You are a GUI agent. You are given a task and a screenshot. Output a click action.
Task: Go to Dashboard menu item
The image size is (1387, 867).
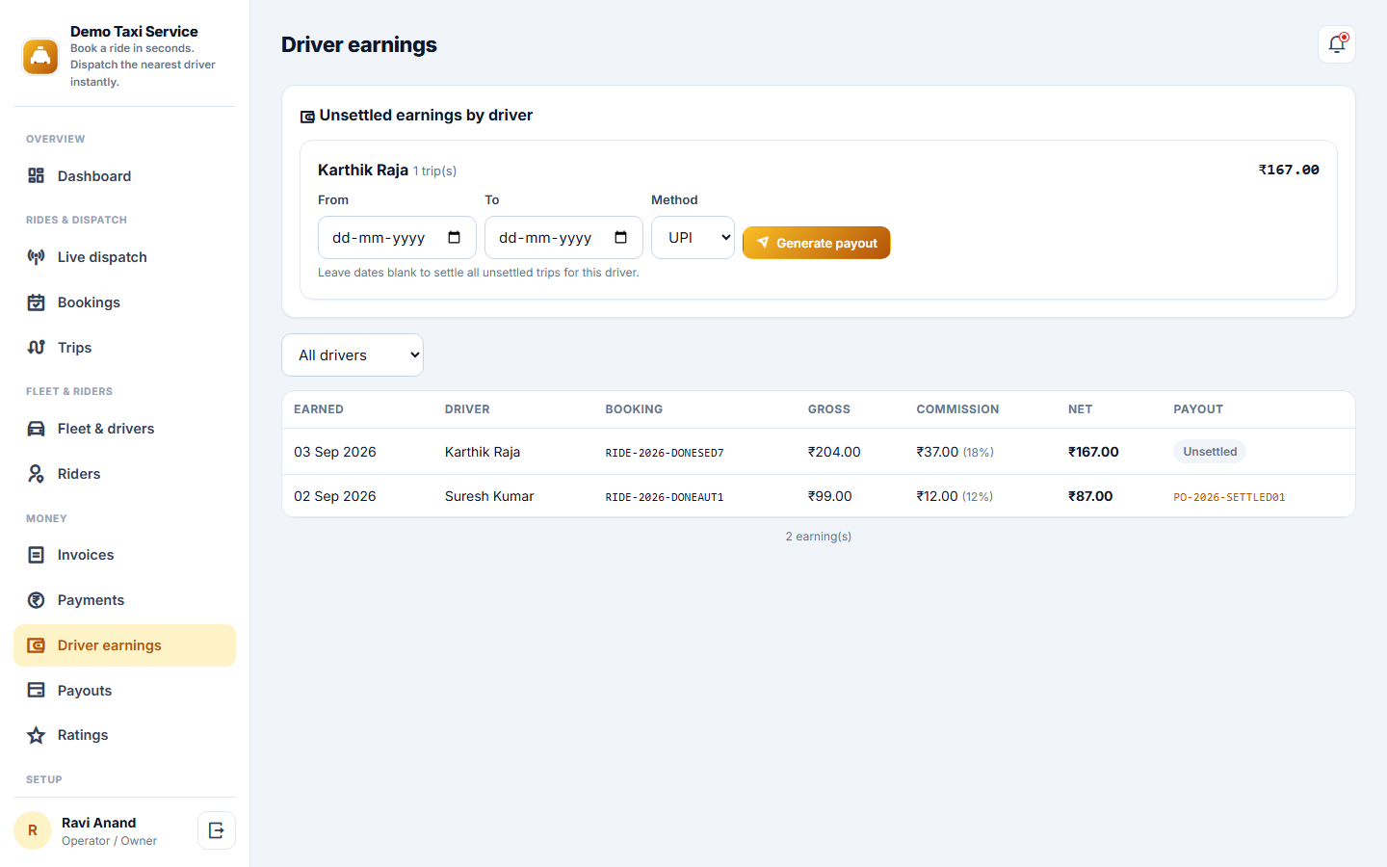[124, 175]
